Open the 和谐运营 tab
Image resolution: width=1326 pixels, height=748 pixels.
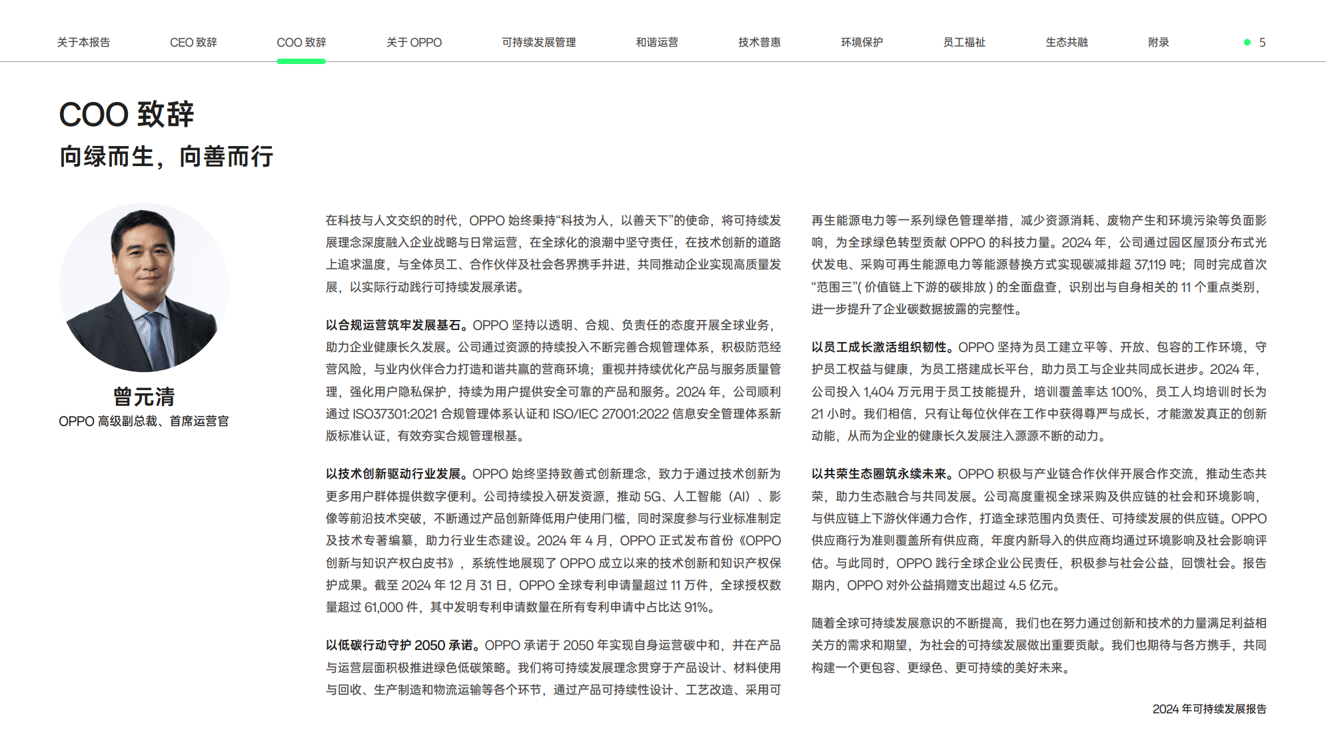point(656,42)
